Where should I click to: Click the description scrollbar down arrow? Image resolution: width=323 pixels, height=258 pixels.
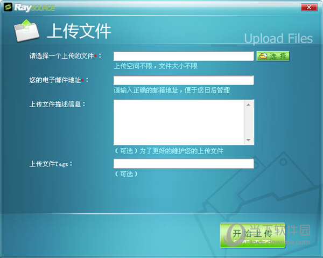click(x=249, y=140)
